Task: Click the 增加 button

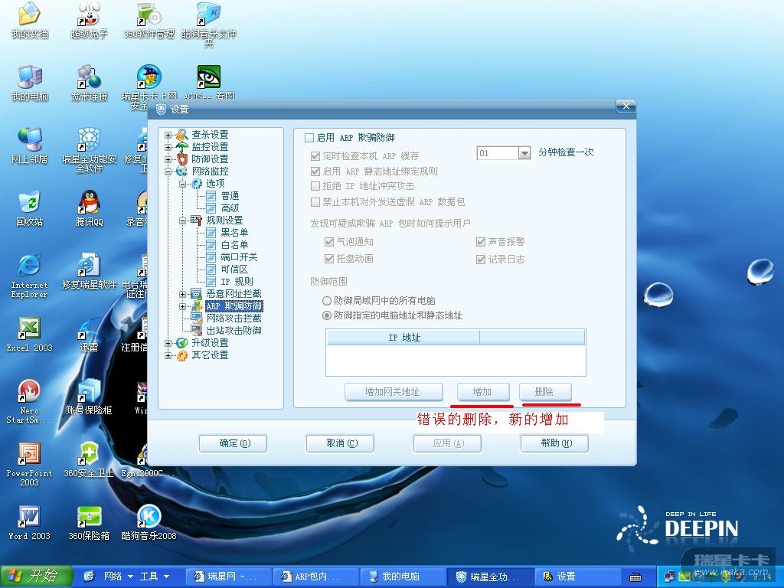Action: pyautogui.click(x=483, y=392)
